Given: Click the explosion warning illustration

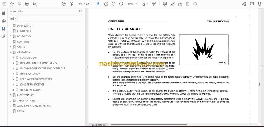Looking at the screenshot, I should click(204, 50).
